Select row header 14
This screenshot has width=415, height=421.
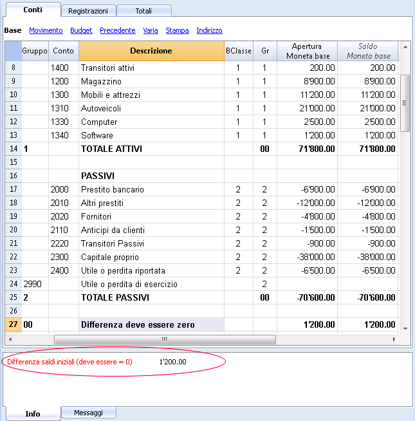pos(13,149)
